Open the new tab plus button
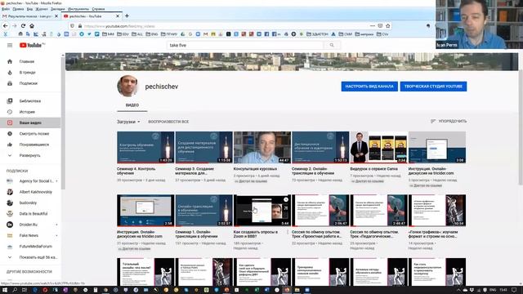This screenshot has width=523, height=294. (x=127, y=16)
